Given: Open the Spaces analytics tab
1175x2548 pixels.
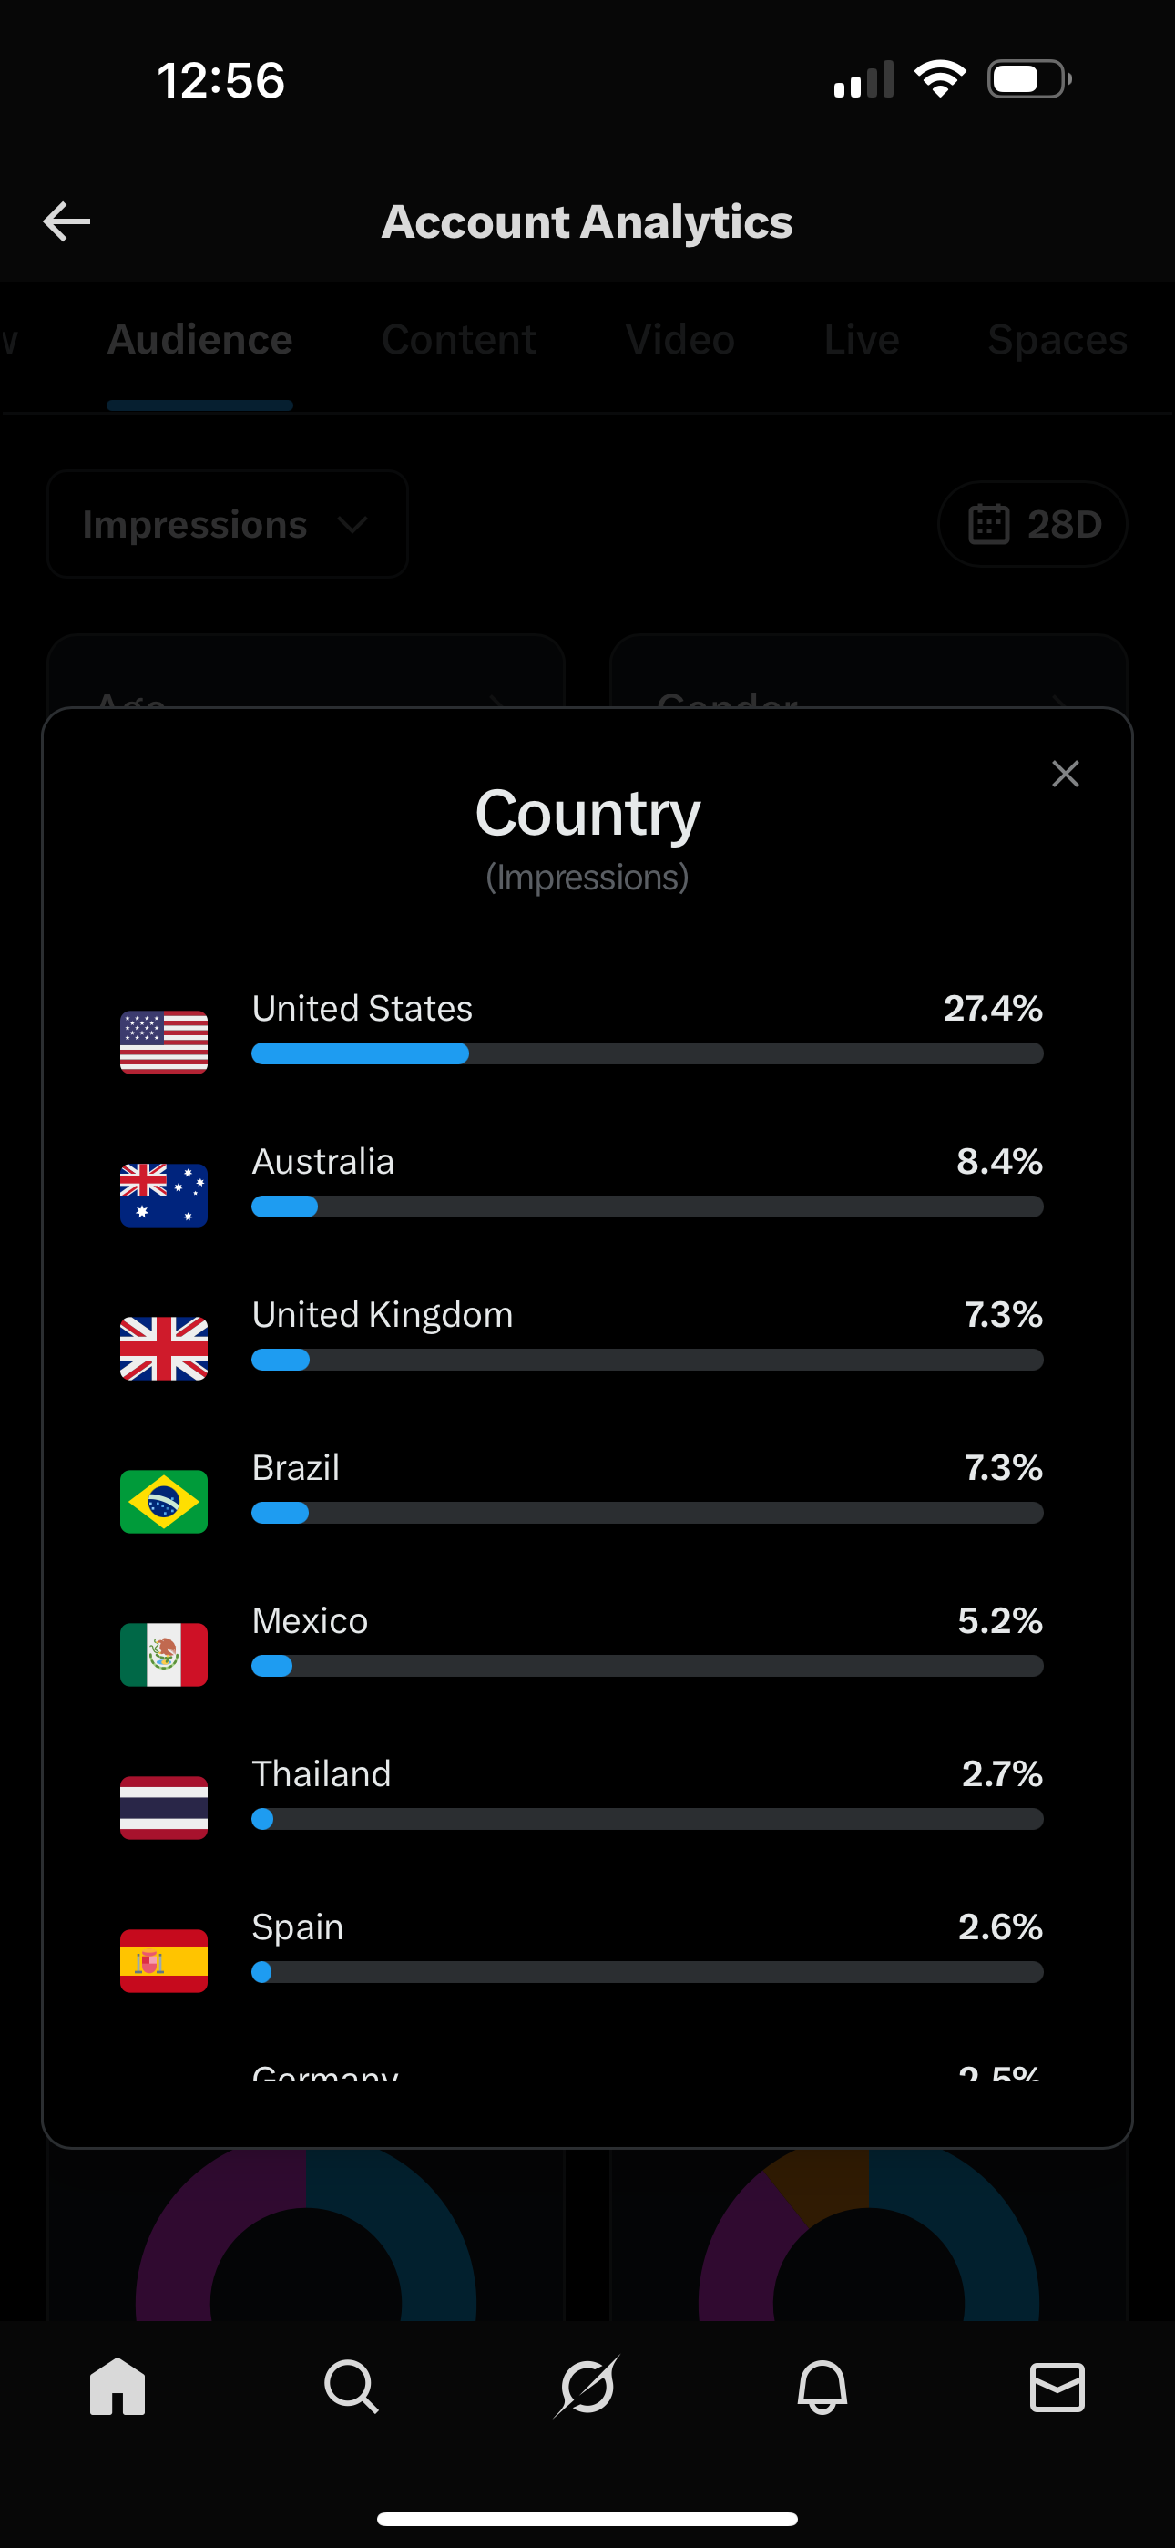Looking at the screenshot, I should point(1057,340).
